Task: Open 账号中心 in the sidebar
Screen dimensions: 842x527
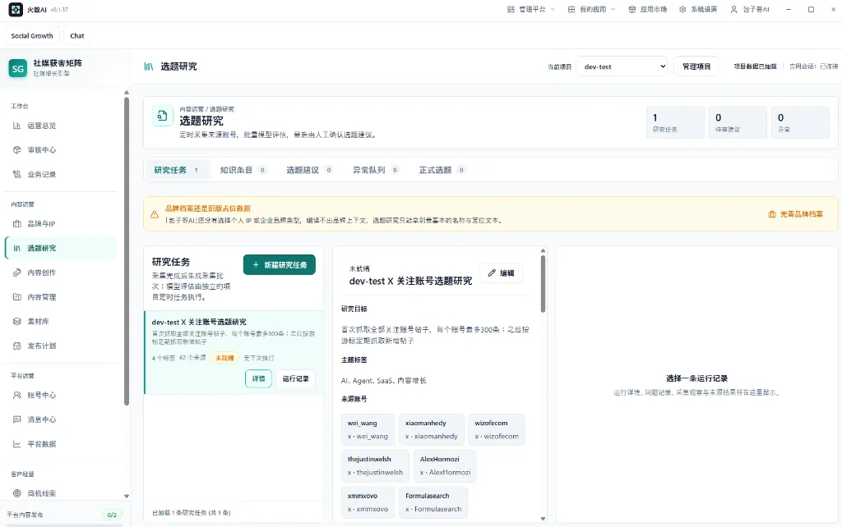Action: tap(61, 395)
